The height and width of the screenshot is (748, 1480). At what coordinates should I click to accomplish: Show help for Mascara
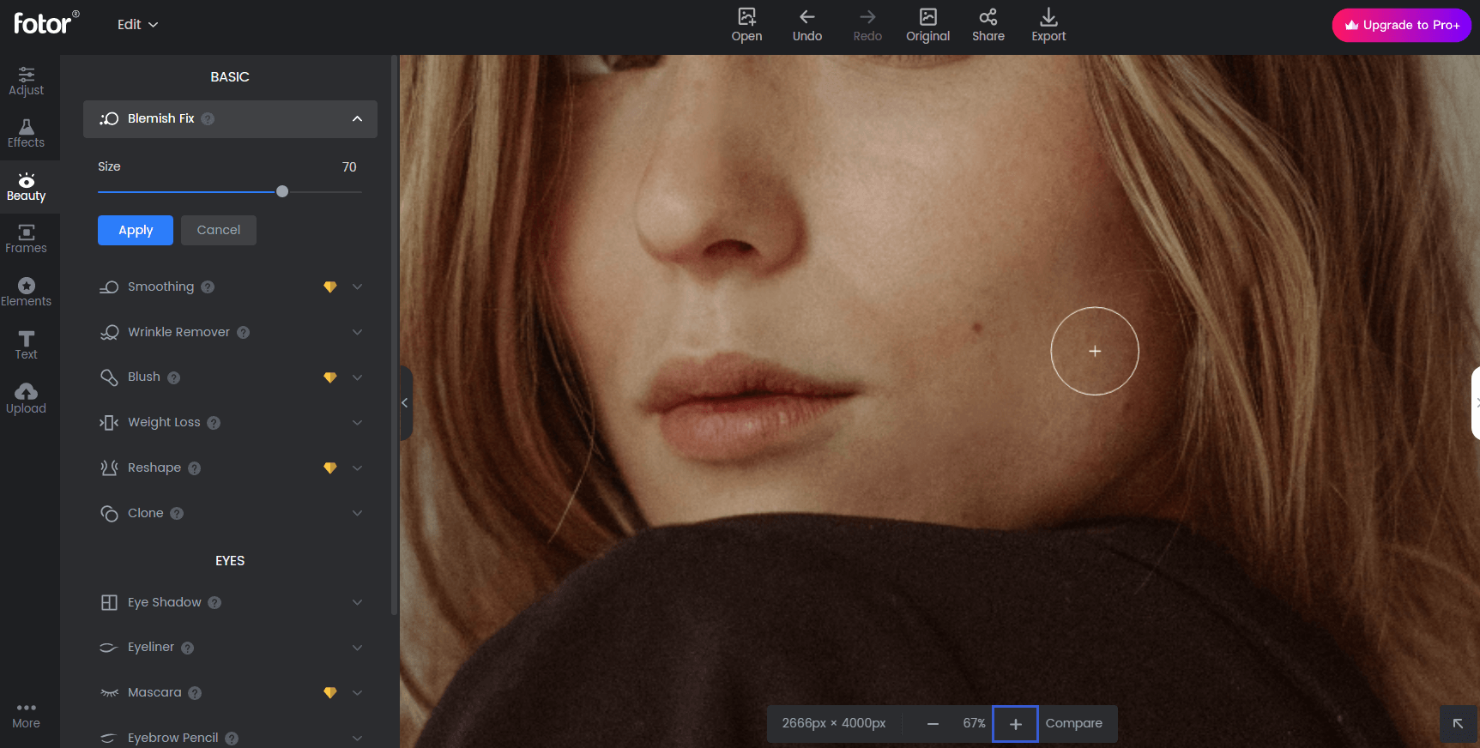tap(195, 693)
